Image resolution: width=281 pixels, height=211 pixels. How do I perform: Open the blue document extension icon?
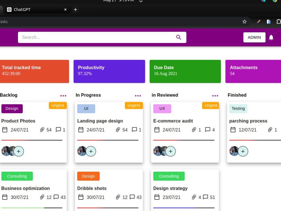pyautogui.click(x=268, y=22)
